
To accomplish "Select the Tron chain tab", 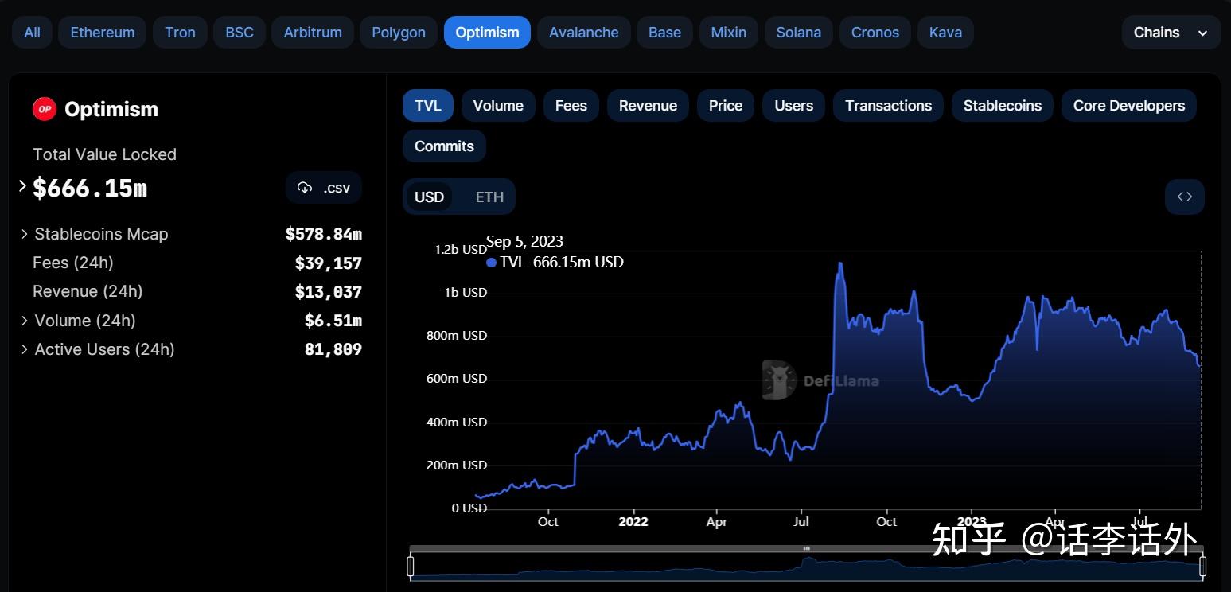I will click(180, 33).
